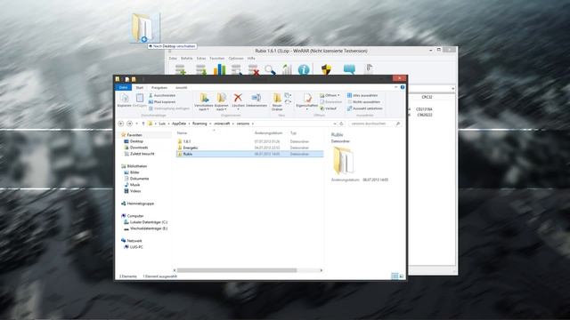Click the WinRAR Info toolbar icon
This screenshot has width=570, height=320.
point(304,69)
